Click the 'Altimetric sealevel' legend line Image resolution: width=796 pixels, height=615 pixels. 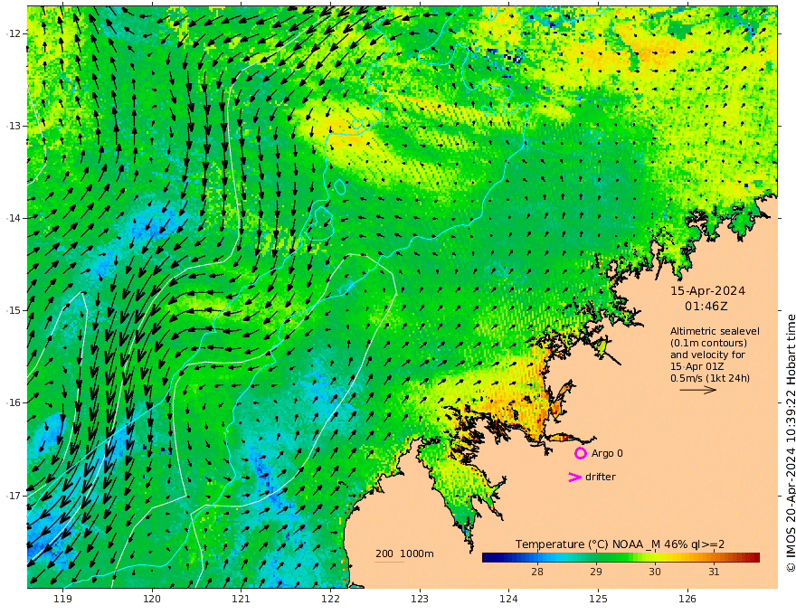(x=715, y=331)
